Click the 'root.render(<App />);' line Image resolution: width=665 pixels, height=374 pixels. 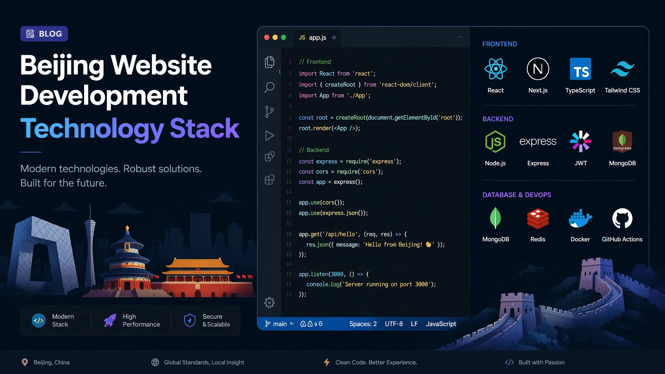(x=330, y=128)
